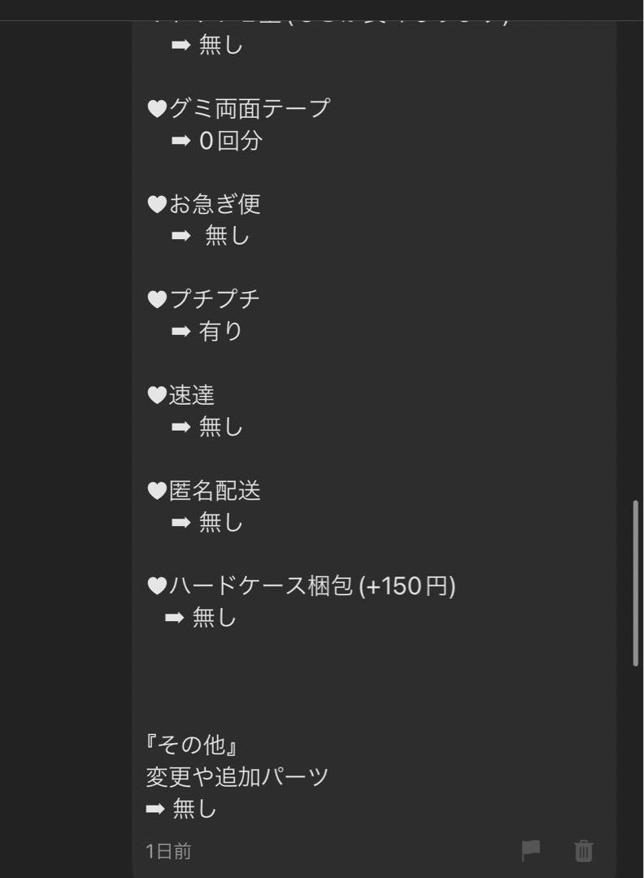
Task: Click the heart beside プチプチ
Action: [158, 299]
